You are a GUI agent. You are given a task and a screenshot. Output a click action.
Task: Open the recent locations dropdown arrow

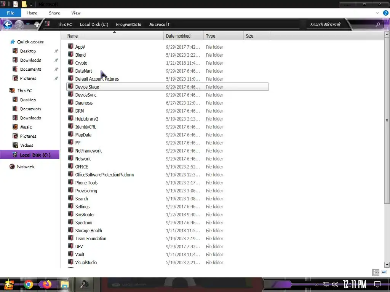(28, 24)
